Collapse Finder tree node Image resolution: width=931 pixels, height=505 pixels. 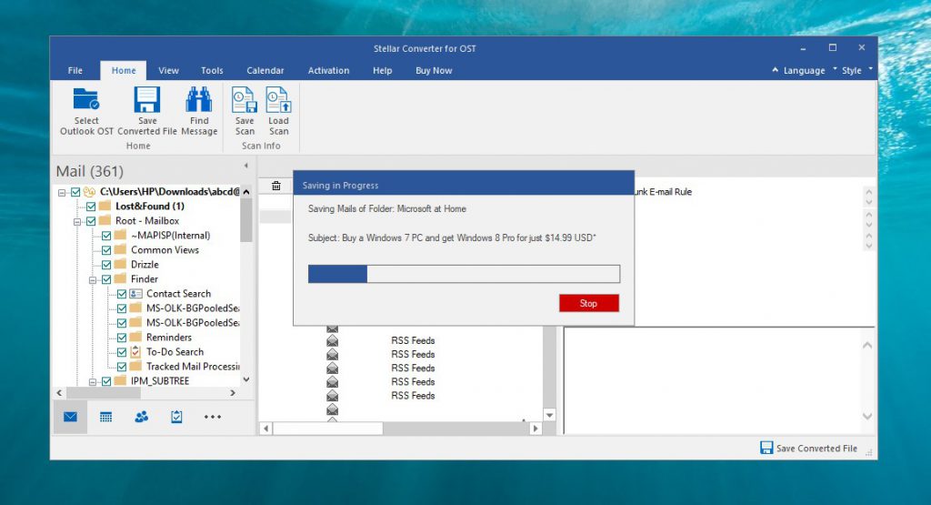click(93, 280)
